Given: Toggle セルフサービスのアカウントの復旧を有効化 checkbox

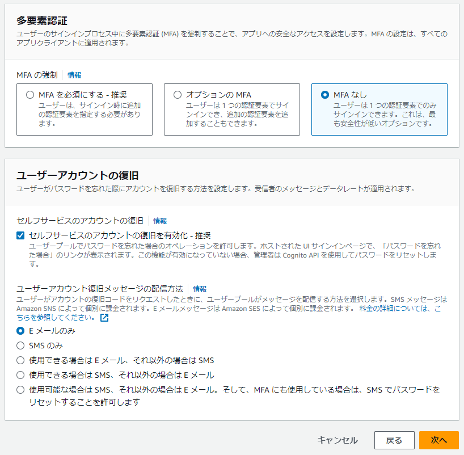Looking at the screenshot, I should [20, 235].
